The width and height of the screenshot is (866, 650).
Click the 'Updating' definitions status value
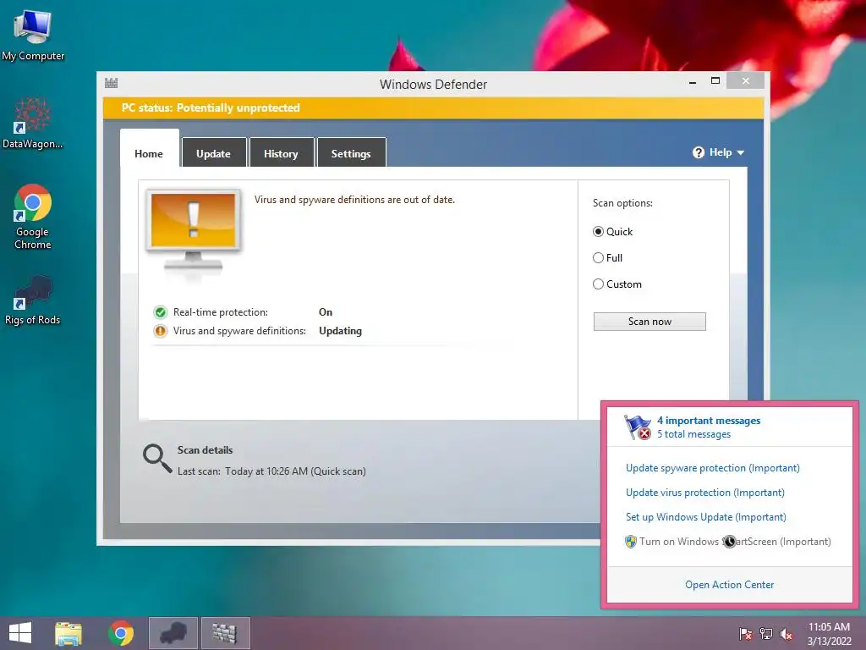[340, 331]
